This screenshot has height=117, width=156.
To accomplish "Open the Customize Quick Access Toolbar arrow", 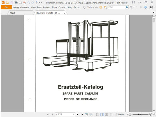I will tap(41, 3).
